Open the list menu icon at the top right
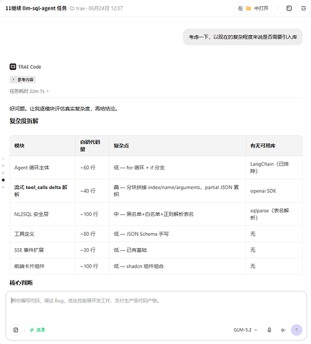The height and width of the screenshot is (344, 311). click(x=303, y=8)
